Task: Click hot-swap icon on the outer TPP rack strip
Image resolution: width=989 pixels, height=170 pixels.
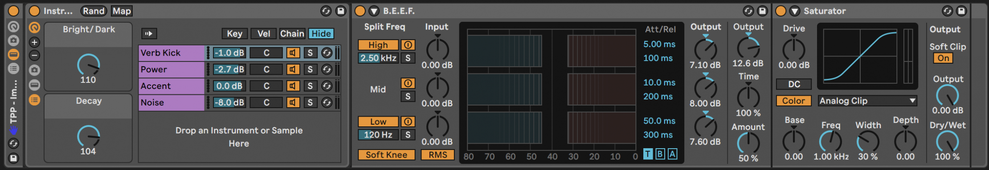Action: pyautogui.click(x=13, y=143)
